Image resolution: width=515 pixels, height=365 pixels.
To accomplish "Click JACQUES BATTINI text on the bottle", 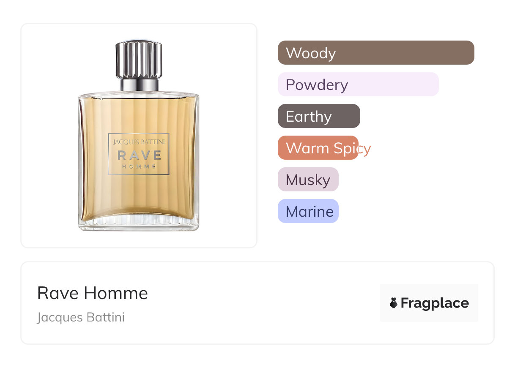I will pyautogui.click(x=139, y=142).
